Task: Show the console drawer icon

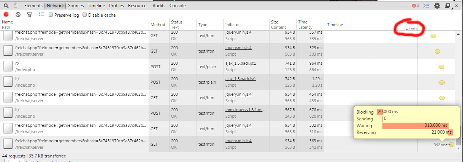Action: pyautogui.click(x=427, y=6)
